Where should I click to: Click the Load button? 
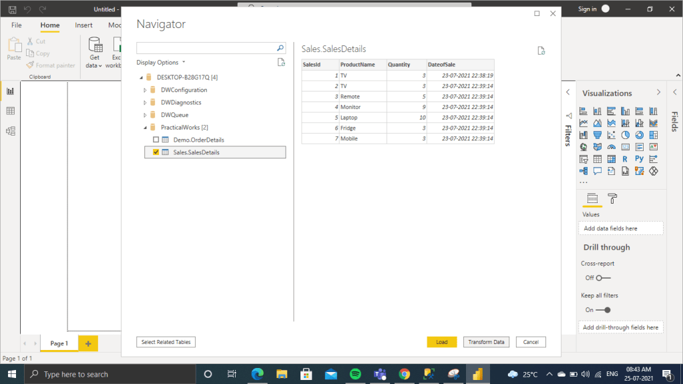[x=441, y=342]
